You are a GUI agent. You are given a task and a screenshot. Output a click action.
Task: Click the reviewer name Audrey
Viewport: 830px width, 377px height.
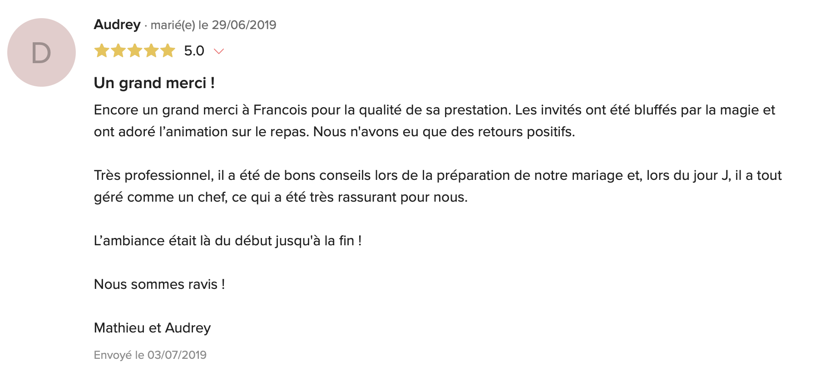click(117, 25)
